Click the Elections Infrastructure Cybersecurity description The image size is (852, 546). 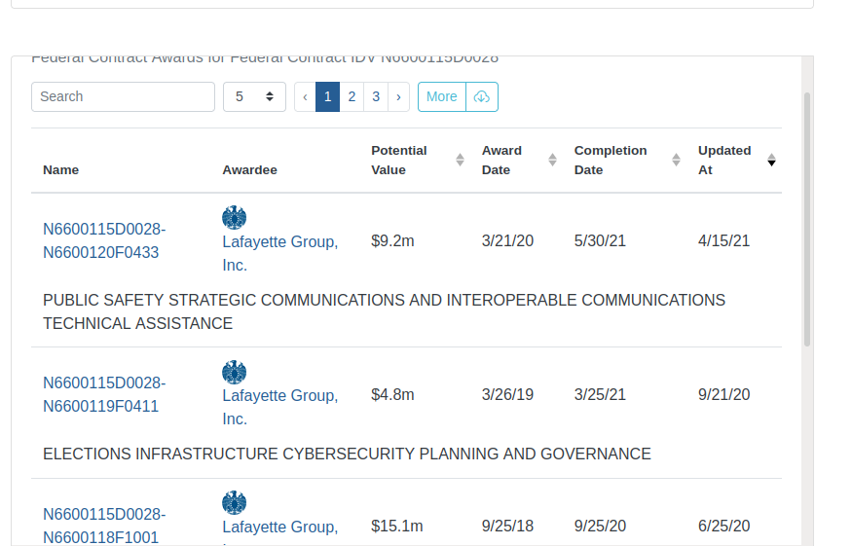347,454
